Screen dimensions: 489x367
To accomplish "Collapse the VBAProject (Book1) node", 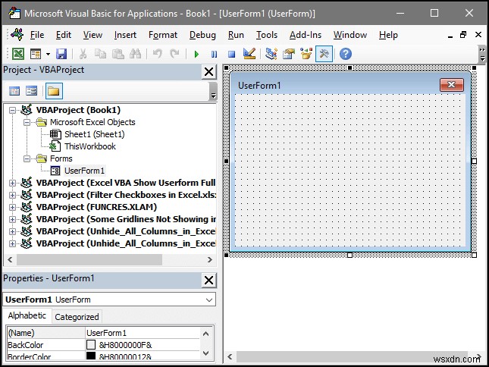I will tap(12, 110).
